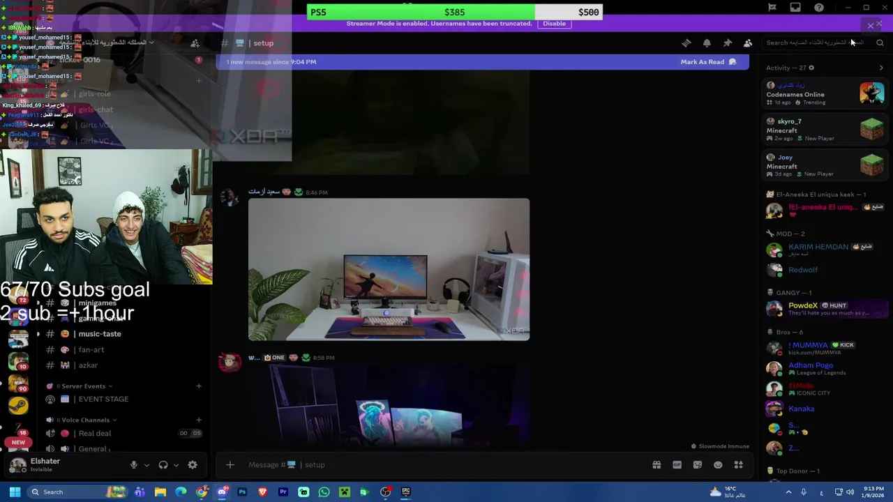The width and height of the screenshot is (893, 502).
Task: Open Redwolf member profile
Action: click(x=825, y=270)
